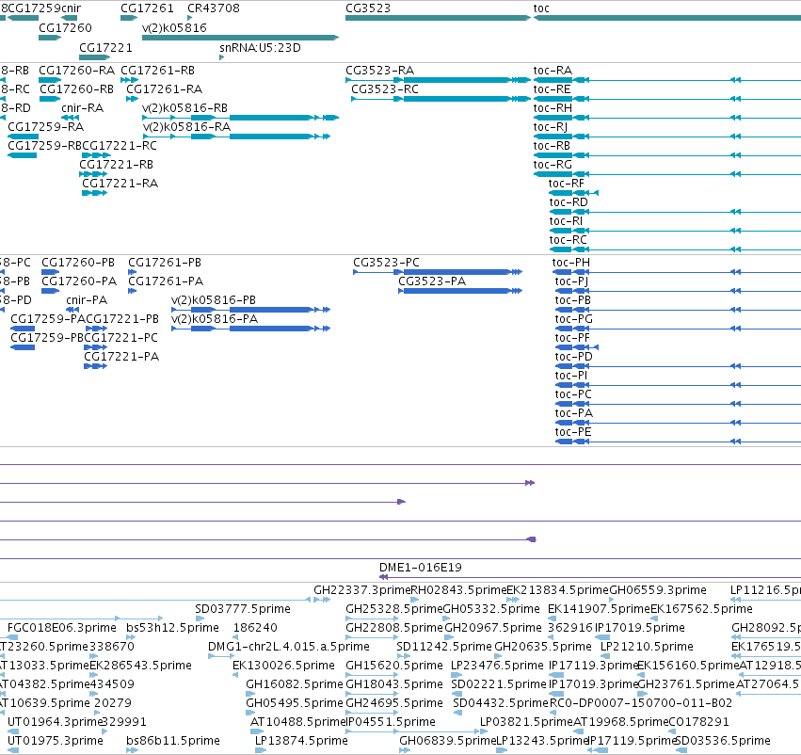Select transcript toc-RG
Image resolution: width=801 pixels, height=755 pixels.
667,174
